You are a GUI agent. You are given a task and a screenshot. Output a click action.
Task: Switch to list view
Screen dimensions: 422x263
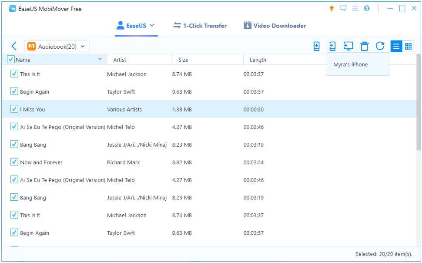396,46
